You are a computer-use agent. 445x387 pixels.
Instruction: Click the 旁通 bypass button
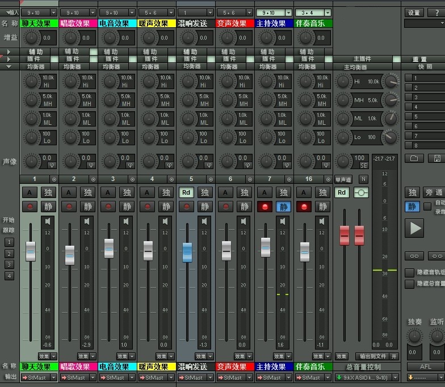(x=434, y=193)
